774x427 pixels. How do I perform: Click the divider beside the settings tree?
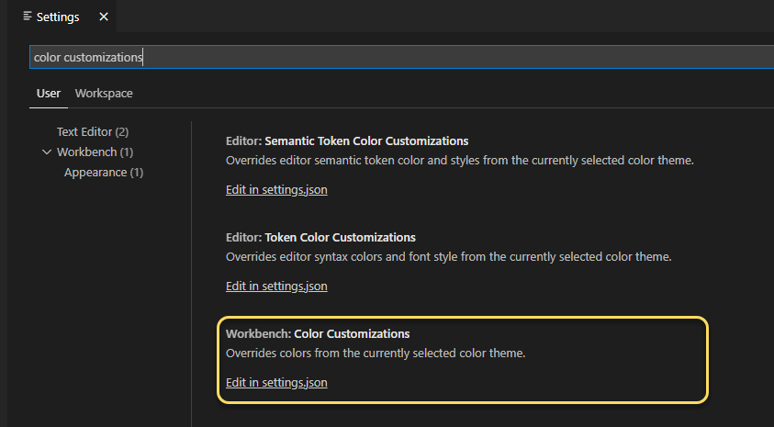[x=191, y=275]
